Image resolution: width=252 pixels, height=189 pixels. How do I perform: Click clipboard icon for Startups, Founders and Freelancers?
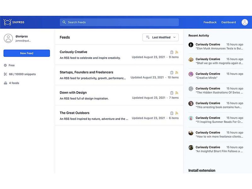pos(172,72)
